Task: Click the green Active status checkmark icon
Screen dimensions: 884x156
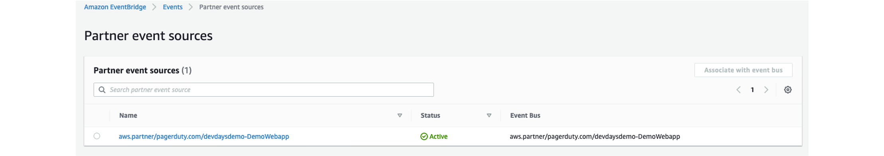Action: click(424, 136)
